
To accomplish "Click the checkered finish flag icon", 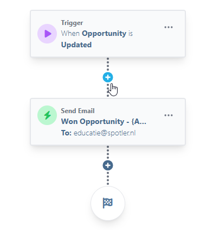I will tap(108, 203).
